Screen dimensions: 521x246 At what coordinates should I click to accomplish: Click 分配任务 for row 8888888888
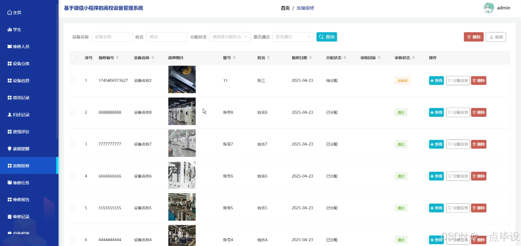click(x=458, y=112)
